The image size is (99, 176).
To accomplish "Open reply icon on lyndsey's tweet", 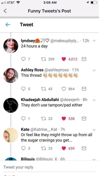I will pos(23,59).
